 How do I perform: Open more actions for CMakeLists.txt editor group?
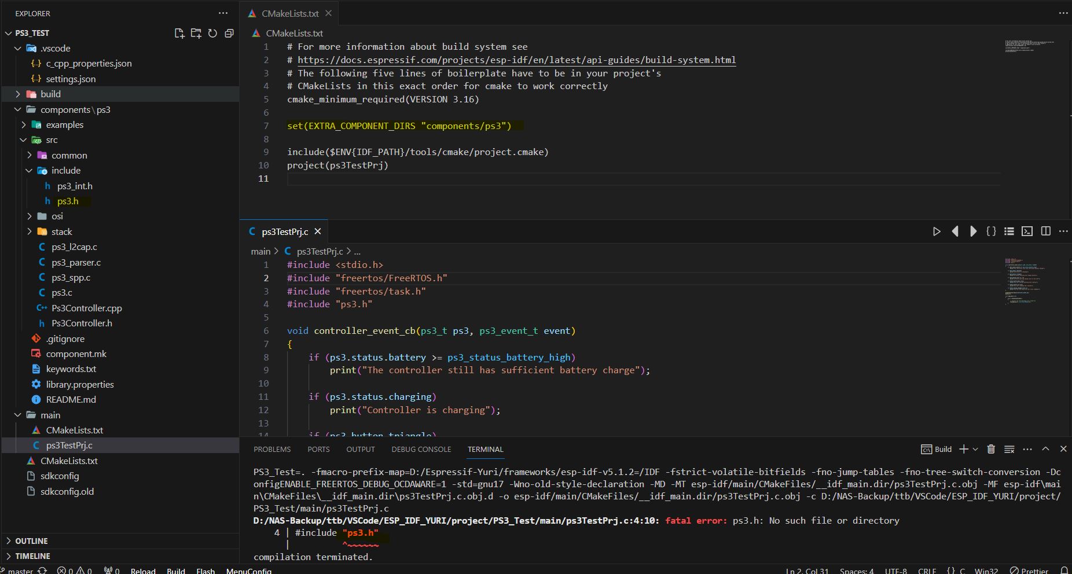point(1063,13)
